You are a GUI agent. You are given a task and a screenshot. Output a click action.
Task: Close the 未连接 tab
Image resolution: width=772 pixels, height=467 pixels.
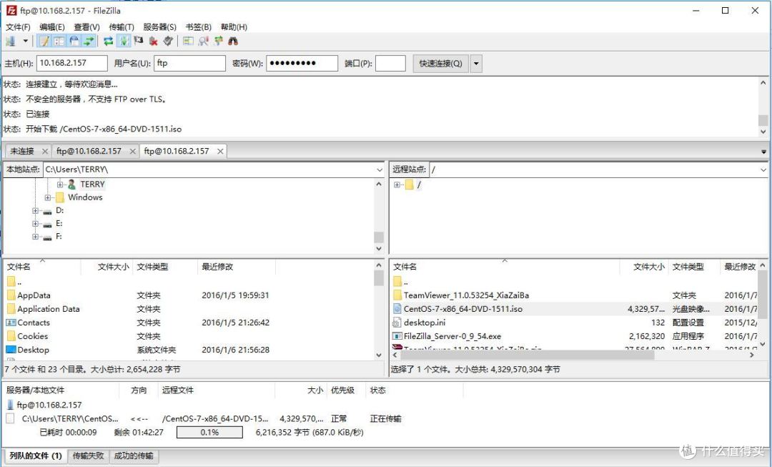tap(45, 151)
